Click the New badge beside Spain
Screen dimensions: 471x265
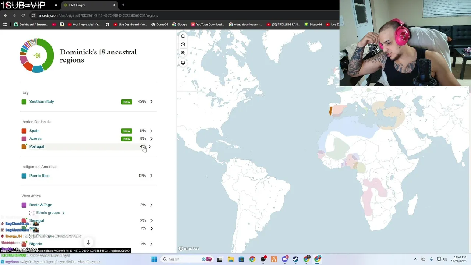pyautogui.click(x=127, y=131)
